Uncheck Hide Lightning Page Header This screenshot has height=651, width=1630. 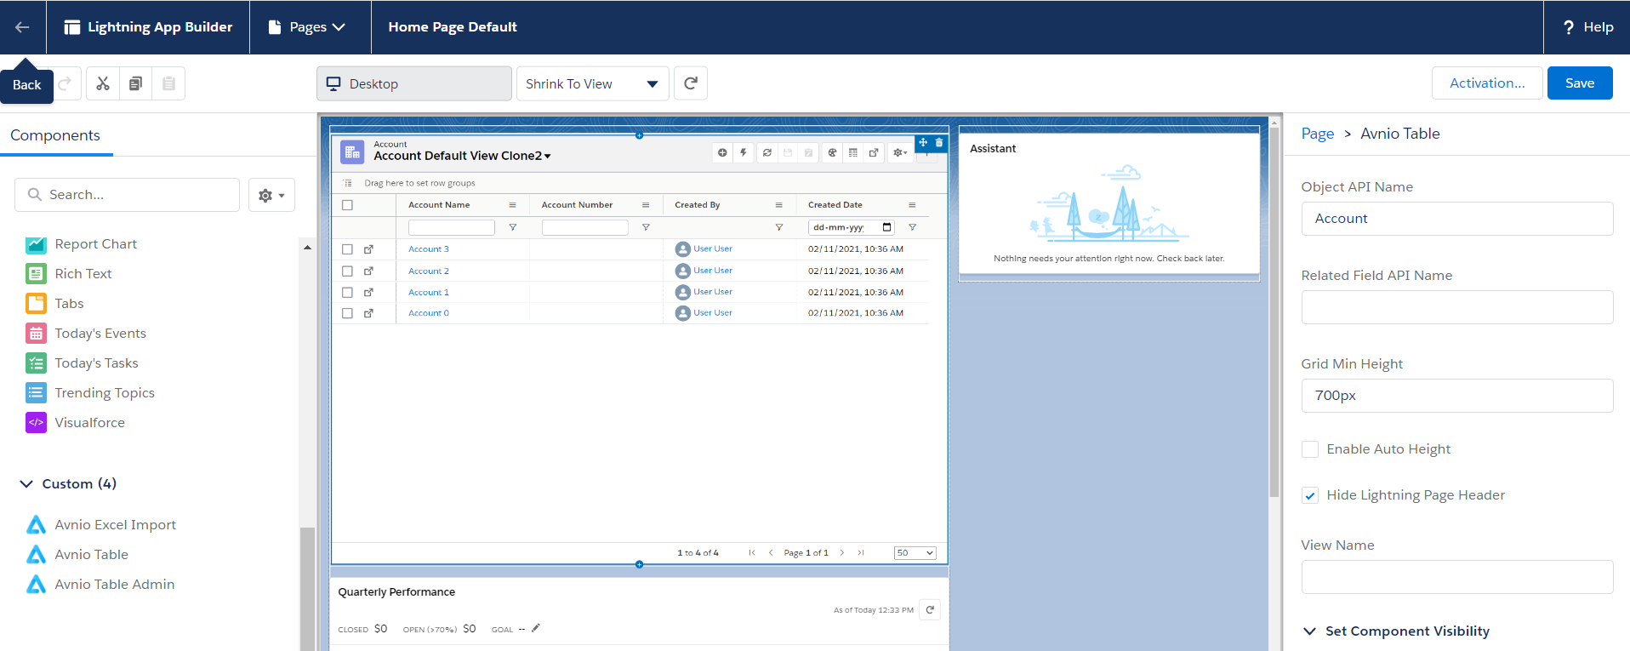point(1310,495)
